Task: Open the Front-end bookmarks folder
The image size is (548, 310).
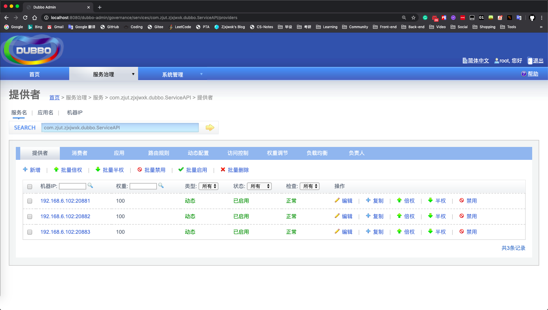Action: [x=385, y=27]
